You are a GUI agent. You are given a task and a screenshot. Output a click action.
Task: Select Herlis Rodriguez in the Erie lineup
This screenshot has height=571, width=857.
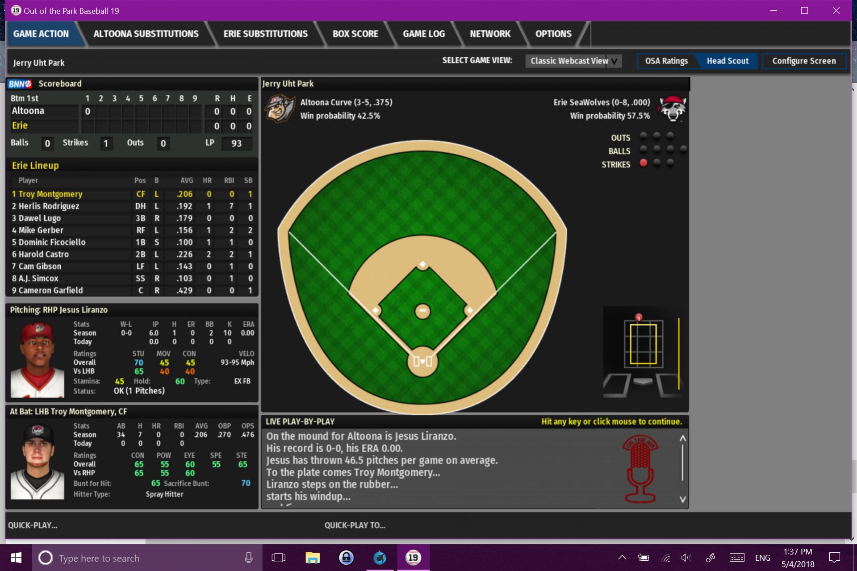[x=49, y=206]
